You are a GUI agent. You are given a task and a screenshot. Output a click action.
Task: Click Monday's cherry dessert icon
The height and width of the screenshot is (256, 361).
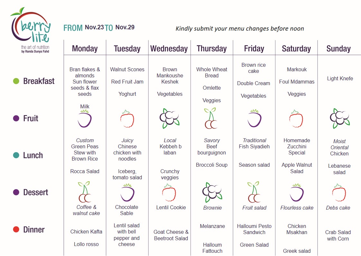pos(85,192)
